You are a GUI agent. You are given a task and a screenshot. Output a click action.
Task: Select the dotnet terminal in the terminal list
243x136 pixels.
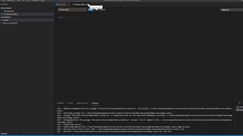240,107
